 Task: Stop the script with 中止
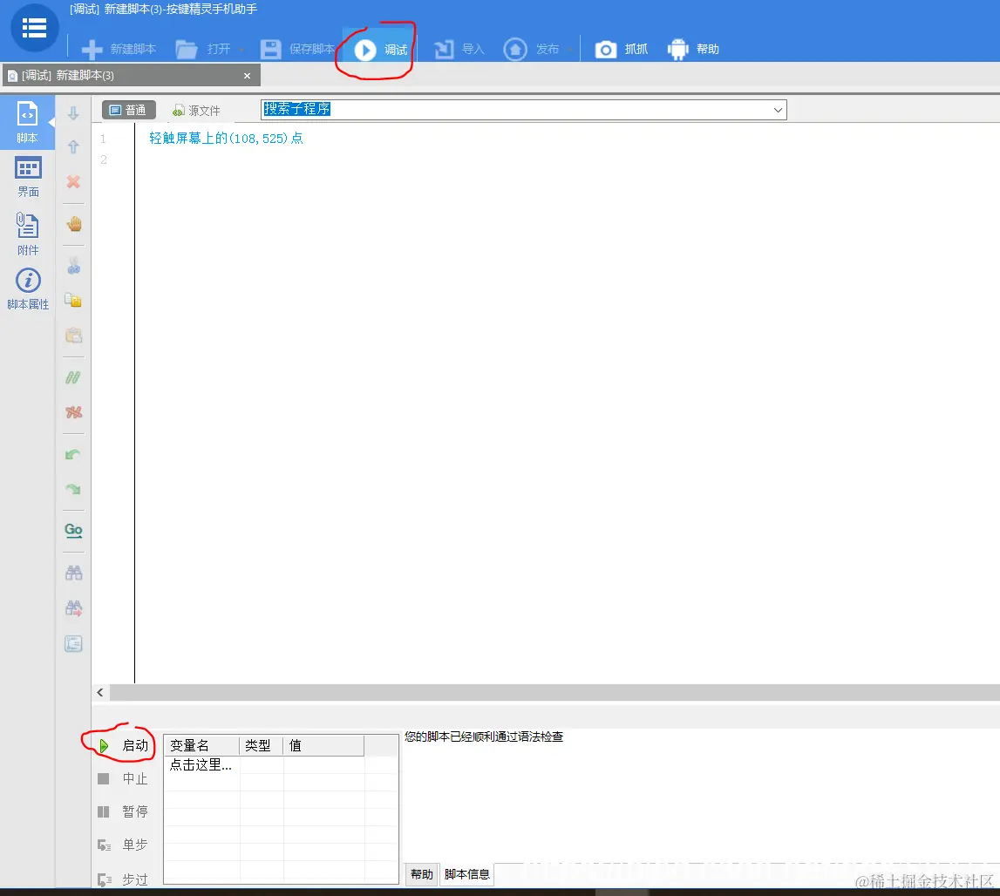coord(122,778)
